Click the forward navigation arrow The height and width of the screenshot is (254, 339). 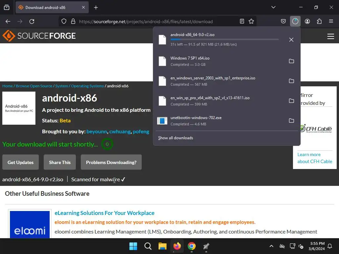click(x=20, y=21)
